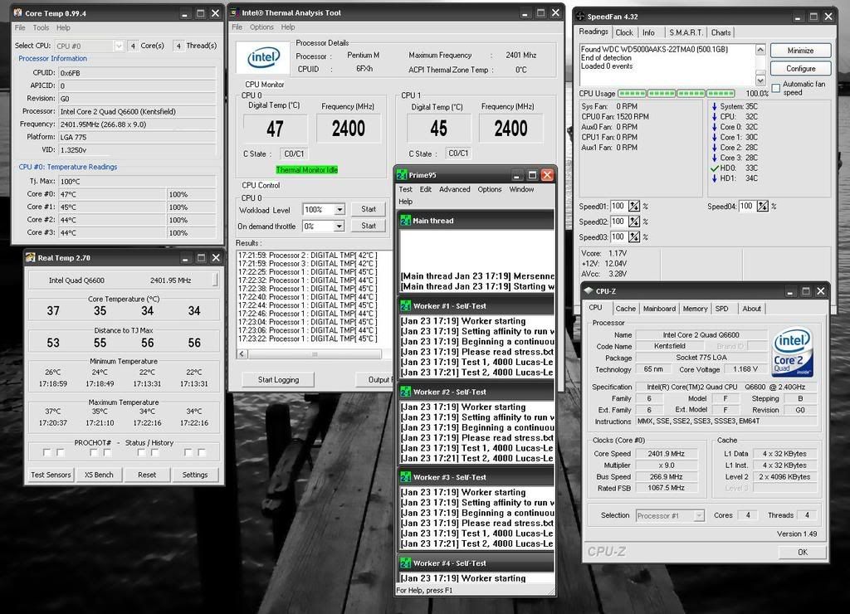
Task: Click the Speed04 value field
Action: (x=747, y=207)
